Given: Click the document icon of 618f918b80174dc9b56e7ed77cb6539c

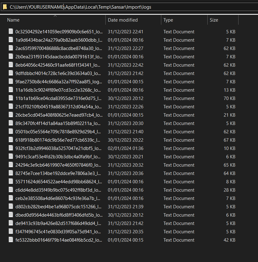Looking at the screenshot, I should pyautogui.click(x=11, y=140).
